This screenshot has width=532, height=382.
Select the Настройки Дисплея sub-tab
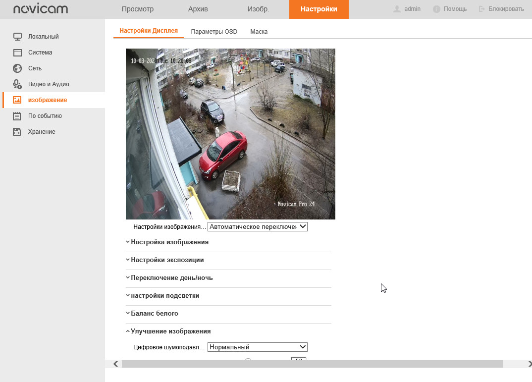[149, 31]
